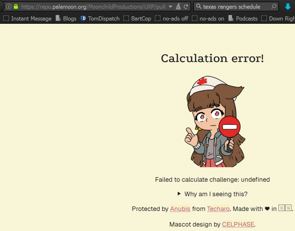Open the TomDispatch bookmark

point(100,18)
